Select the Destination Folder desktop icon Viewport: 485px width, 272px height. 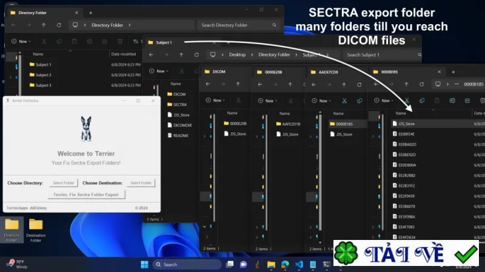[36, 230]
